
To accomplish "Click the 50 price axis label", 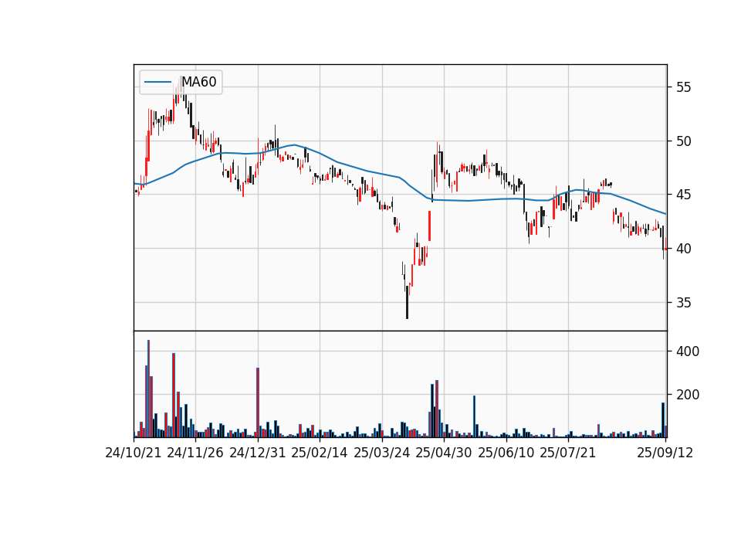I will (684, 141).
